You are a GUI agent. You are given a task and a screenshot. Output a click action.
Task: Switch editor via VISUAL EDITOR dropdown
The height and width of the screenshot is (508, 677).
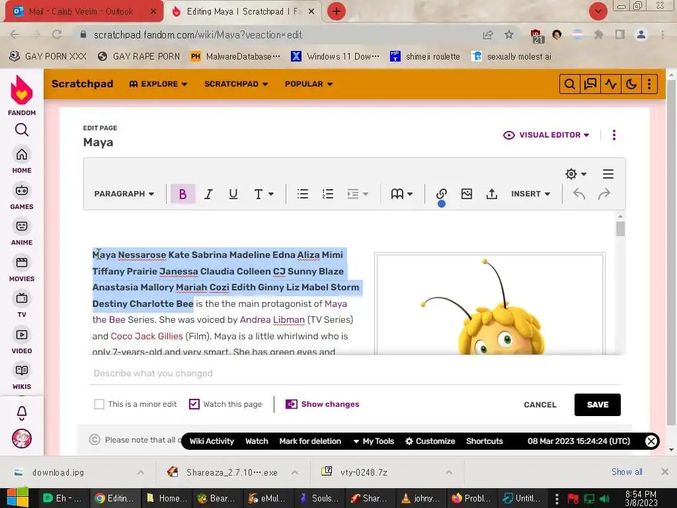[x=546, y=135]
